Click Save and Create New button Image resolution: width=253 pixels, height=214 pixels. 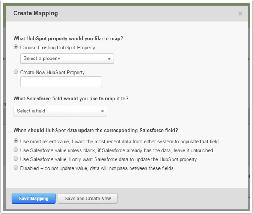point(88,199)
